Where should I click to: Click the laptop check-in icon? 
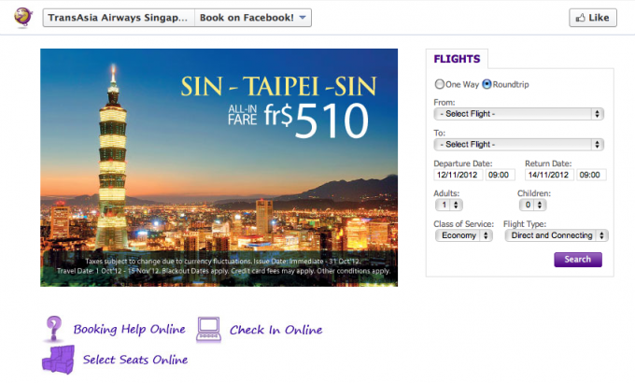[x=208, y=330]
